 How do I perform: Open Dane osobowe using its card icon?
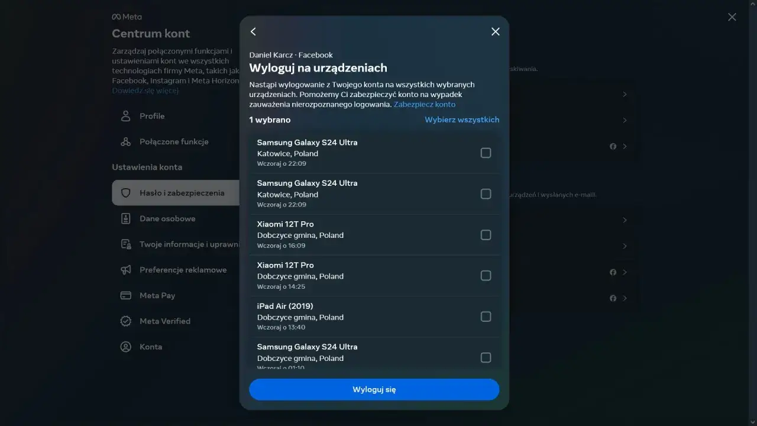[126, 218]
